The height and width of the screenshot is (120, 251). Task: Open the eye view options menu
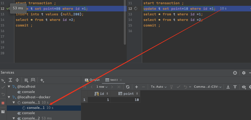tap(244, 87)
